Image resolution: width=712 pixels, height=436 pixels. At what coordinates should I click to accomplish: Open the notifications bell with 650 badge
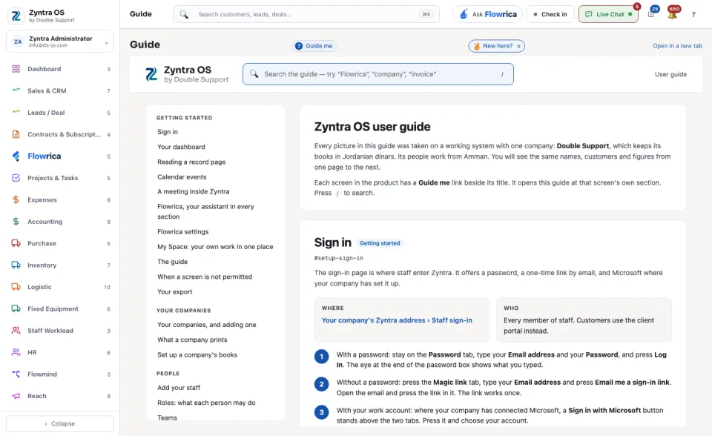point(673,14)
